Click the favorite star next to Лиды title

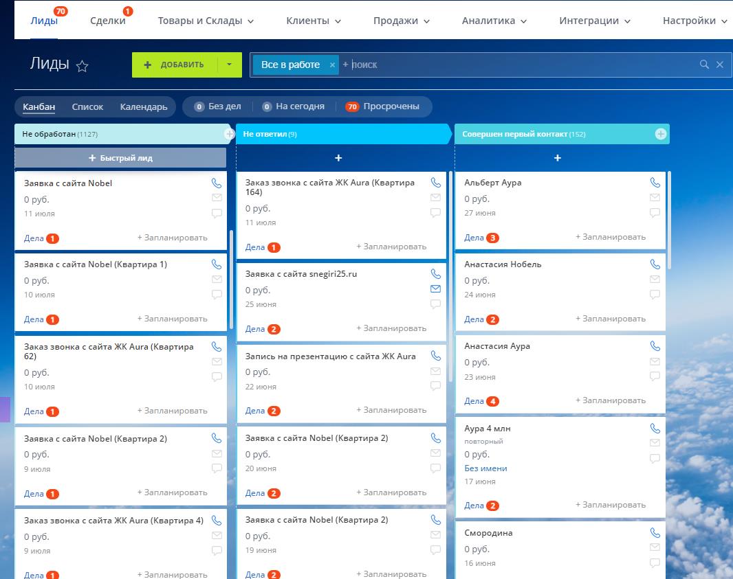coord(83,66)
